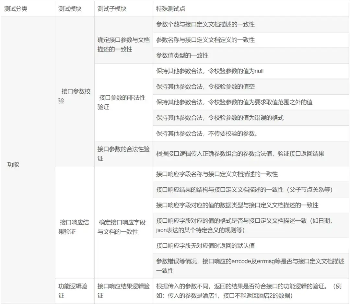Click the header cell 测试分类

28,9
